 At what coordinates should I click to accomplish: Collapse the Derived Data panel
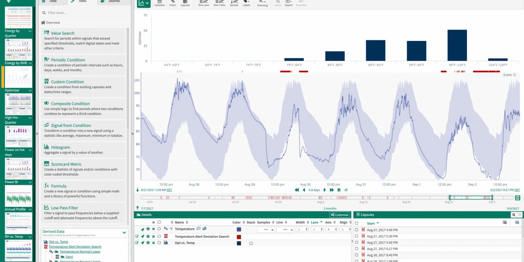(x=125, y=233)
